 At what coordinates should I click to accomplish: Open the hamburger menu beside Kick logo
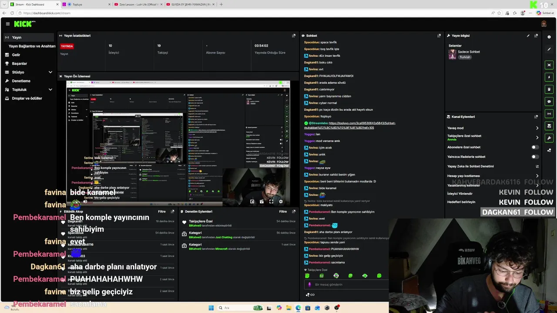[7, 24]
